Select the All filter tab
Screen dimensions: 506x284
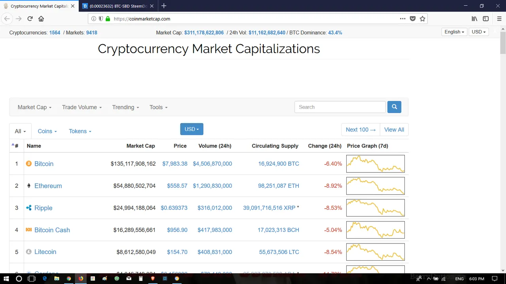click(20, 131)
